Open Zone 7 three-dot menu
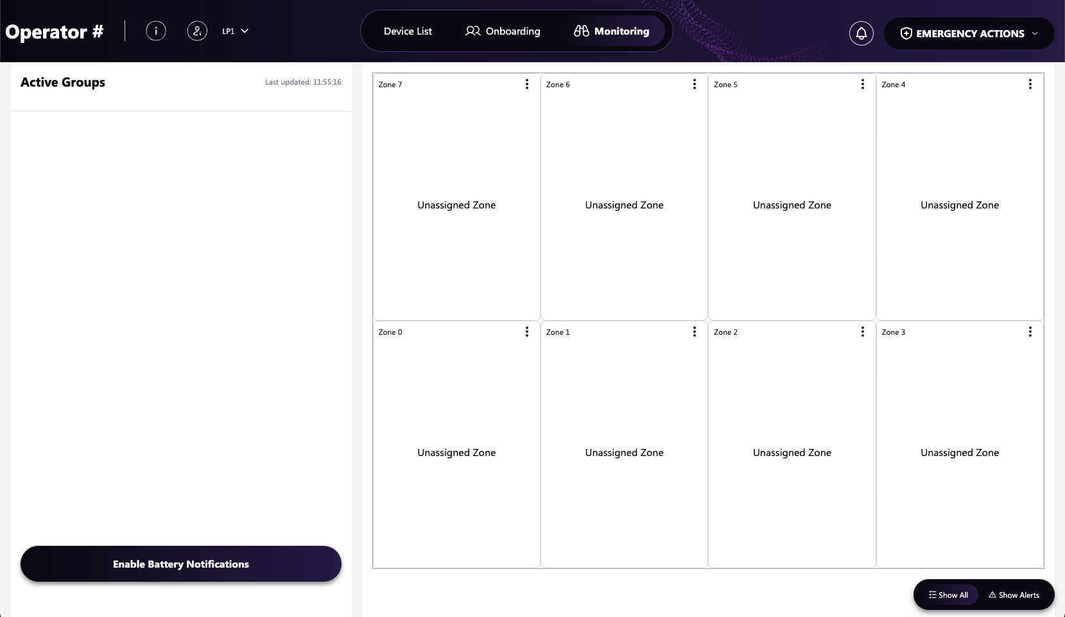Image resolution: width=1065 pixels, height=617 pixels. [527, 84]
